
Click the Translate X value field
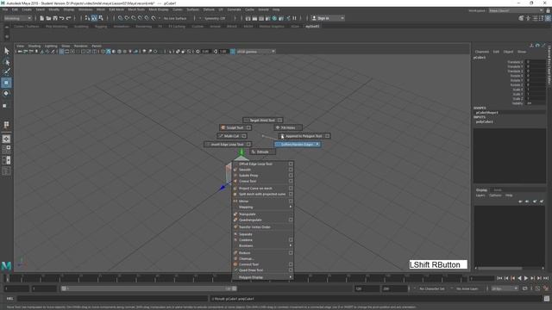(x=536, y=62)
